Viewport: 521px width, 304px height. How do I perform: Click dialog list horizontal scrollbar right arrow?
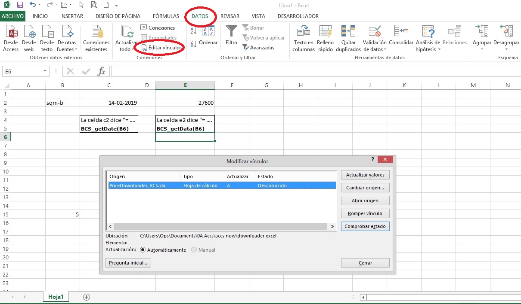pyautogui.click(x=332, y=226)
